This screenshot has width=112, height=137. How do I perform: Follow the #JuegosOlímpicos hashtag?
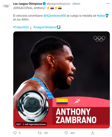pos(45,27)
